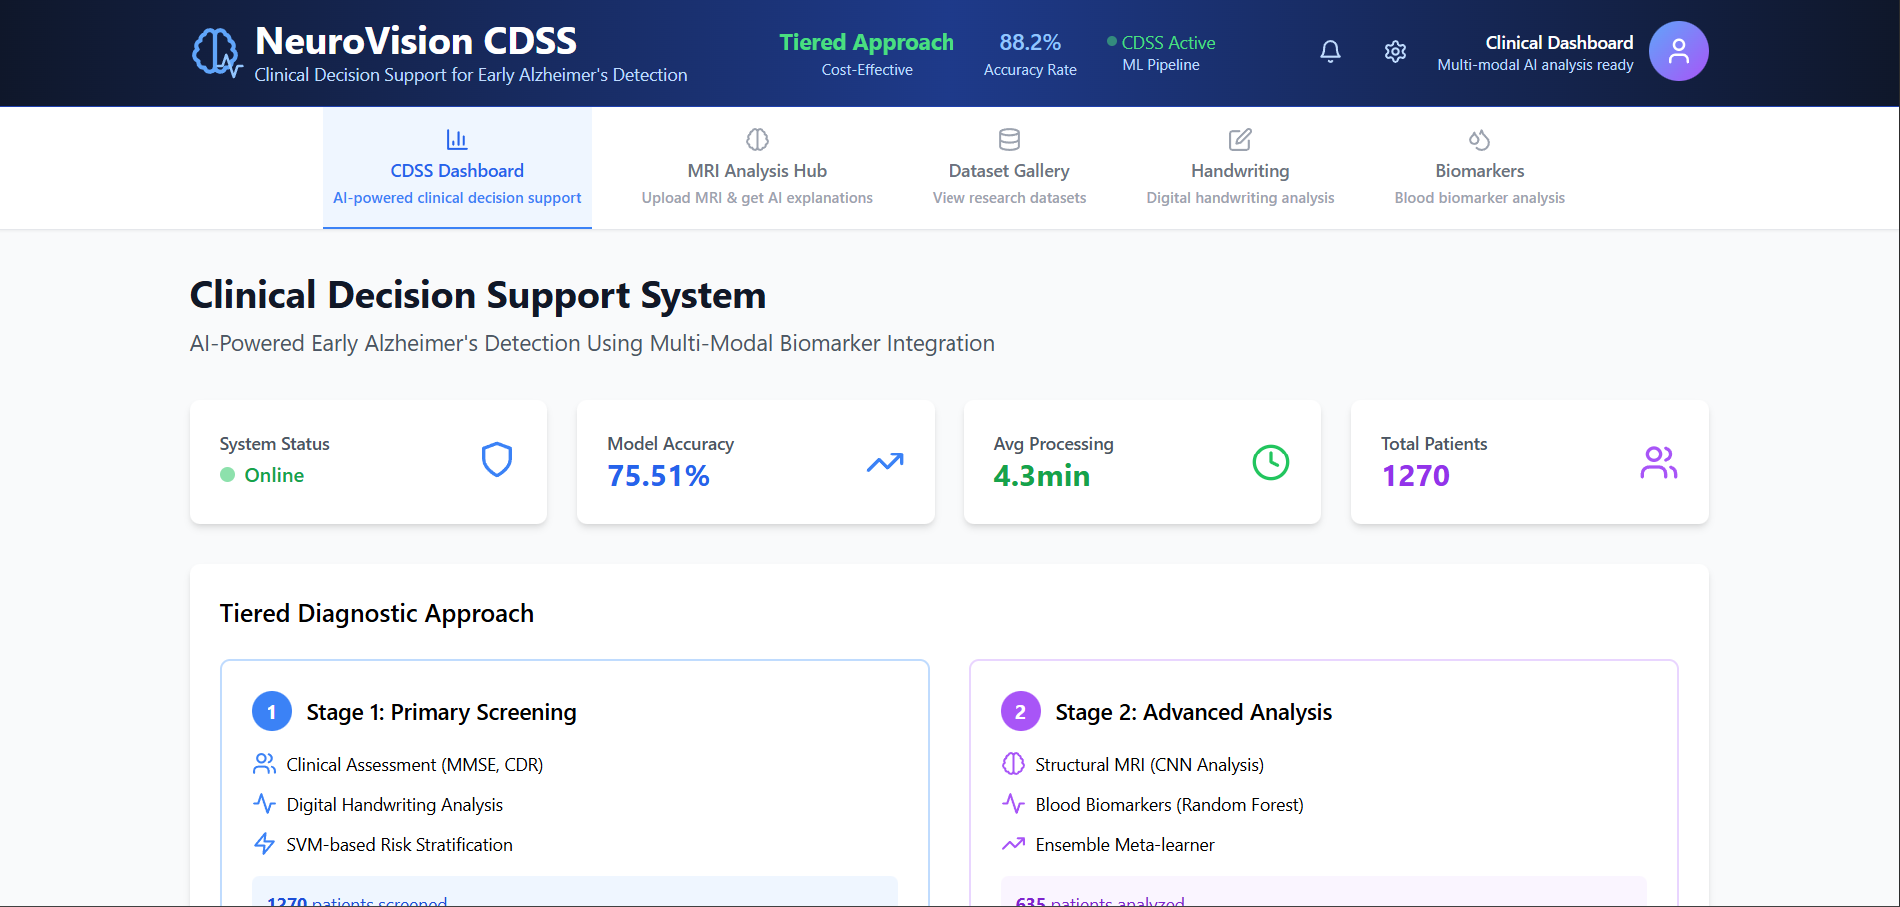1900x907 pixels.
Task: Click the Total Patients people icon
Action: pos(1659,461)
